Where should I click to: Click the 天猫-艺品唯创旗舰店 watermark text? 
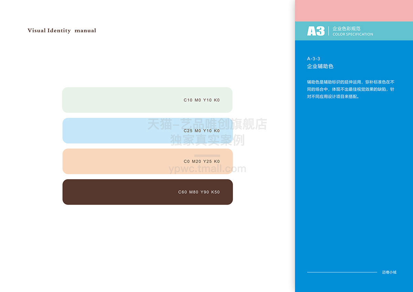pos(207,124)
